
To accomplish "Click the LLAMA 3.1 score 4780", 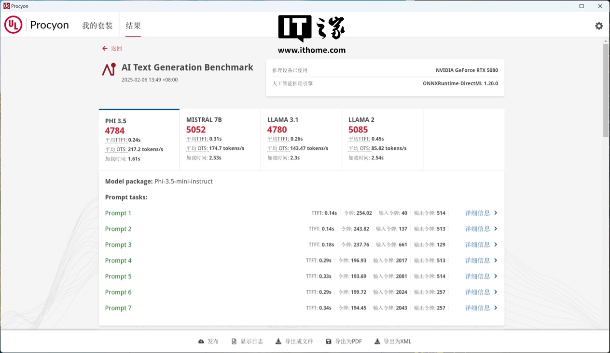I will pyautogui.click(x=277, y=130).
